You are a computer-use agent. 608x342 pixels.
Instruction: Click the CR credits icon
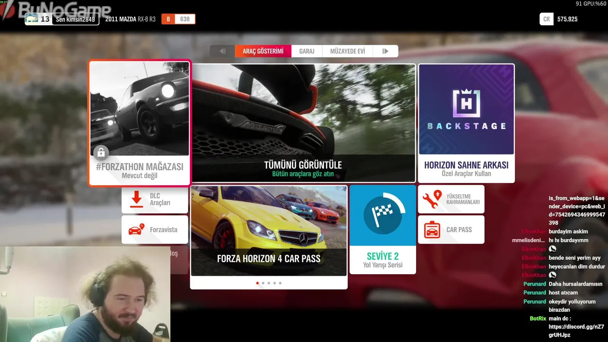coord(546,19)
